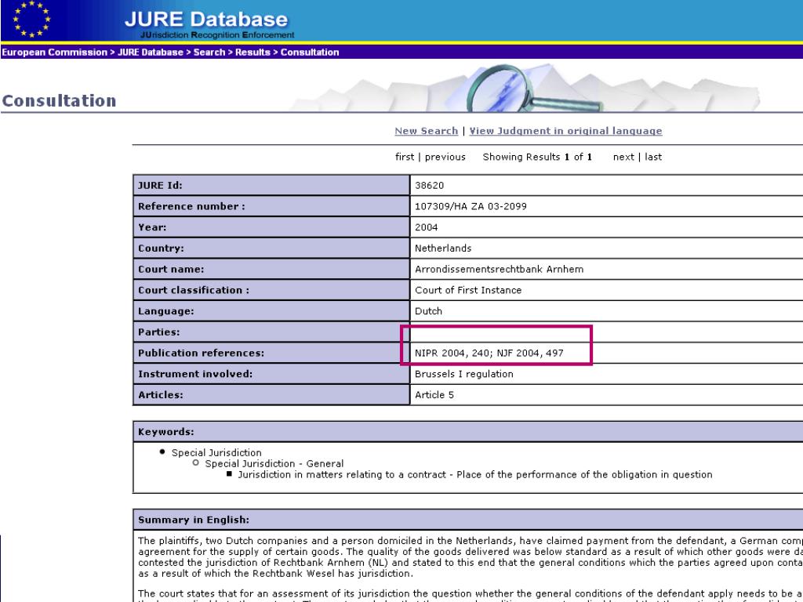This screenshot has width=803, height=602.
Task: Open View Judgment in original language
Action: [x=565, y=131]
